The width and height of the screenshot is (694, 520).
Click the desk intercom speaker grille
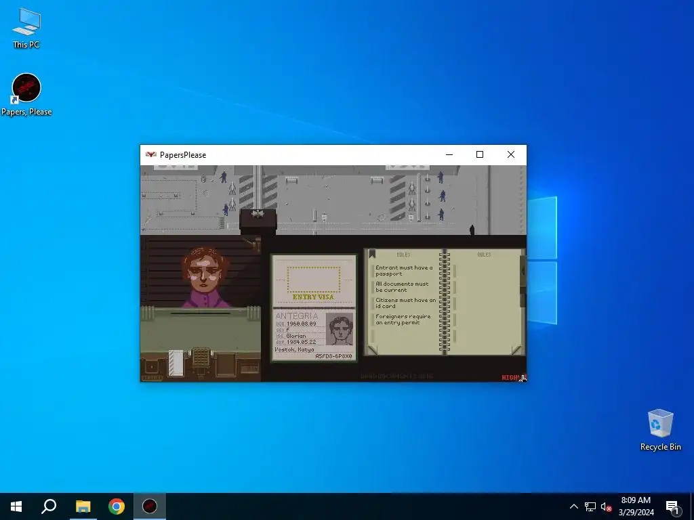click(x=201, y=357)
